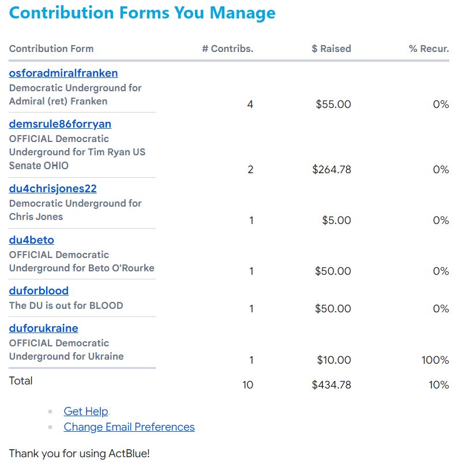
Task: Open the demsrule86forryan form link
Action: 60,124
